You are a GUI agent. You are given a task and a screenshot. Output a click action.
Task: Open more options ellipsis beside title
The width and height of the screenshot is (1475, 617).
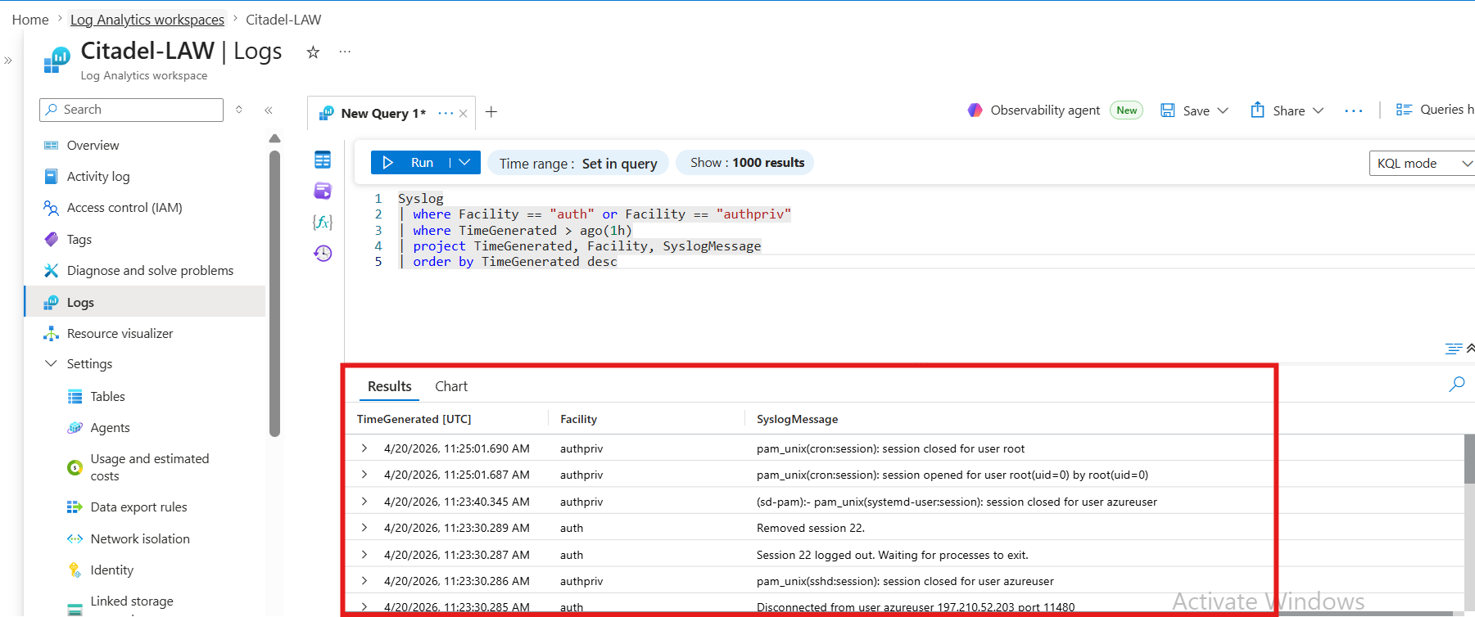pos(345,52)
